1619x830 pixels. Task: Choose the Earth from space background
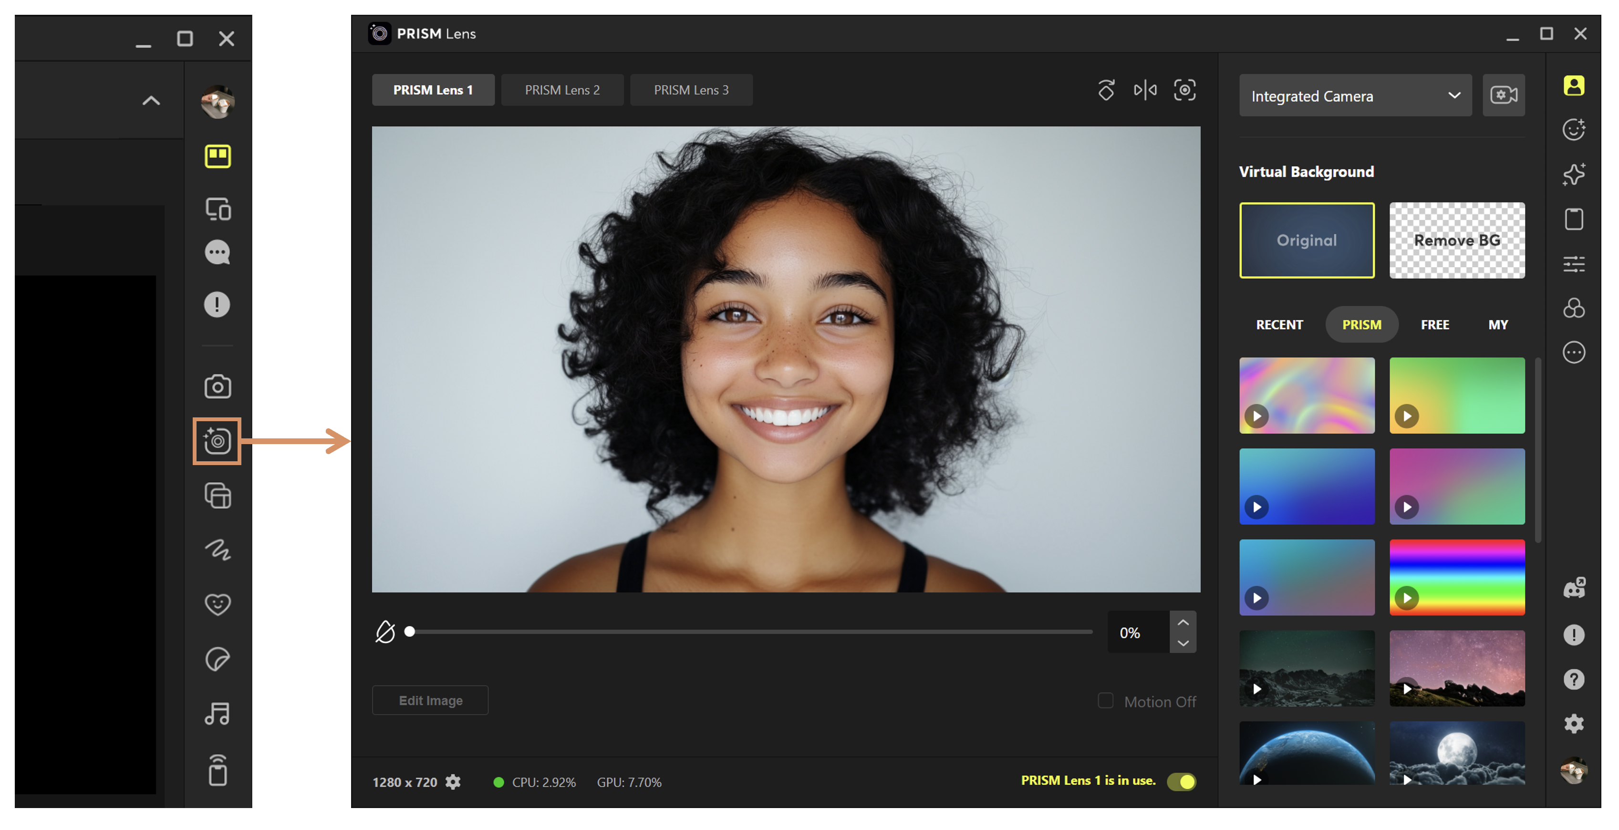tap(1307, 753)
